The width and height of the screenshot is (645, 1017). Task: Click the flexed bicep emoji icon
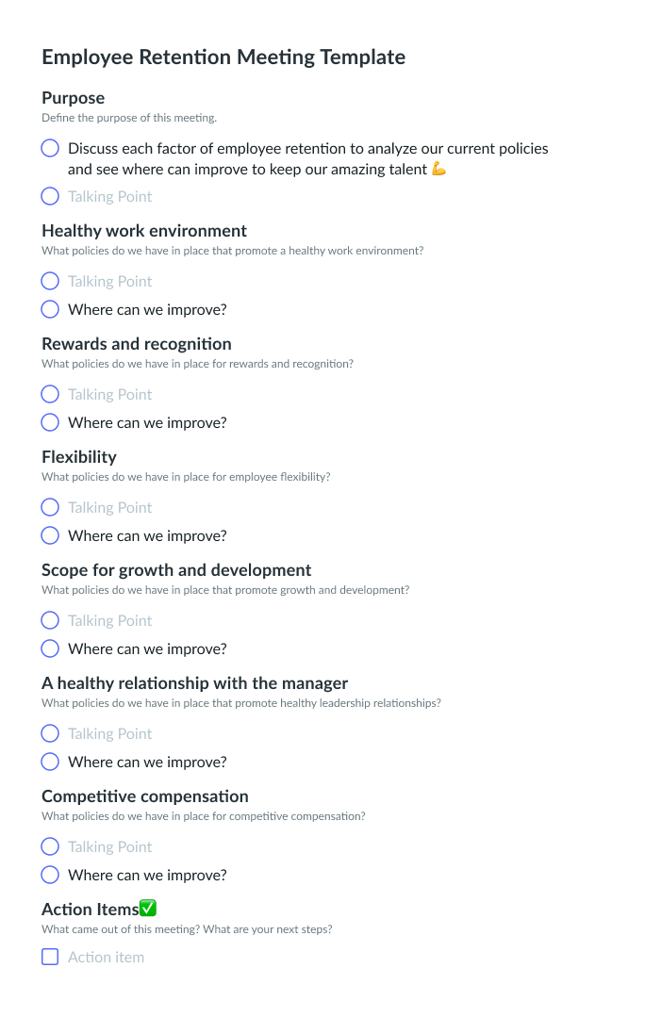coord(439,169)
